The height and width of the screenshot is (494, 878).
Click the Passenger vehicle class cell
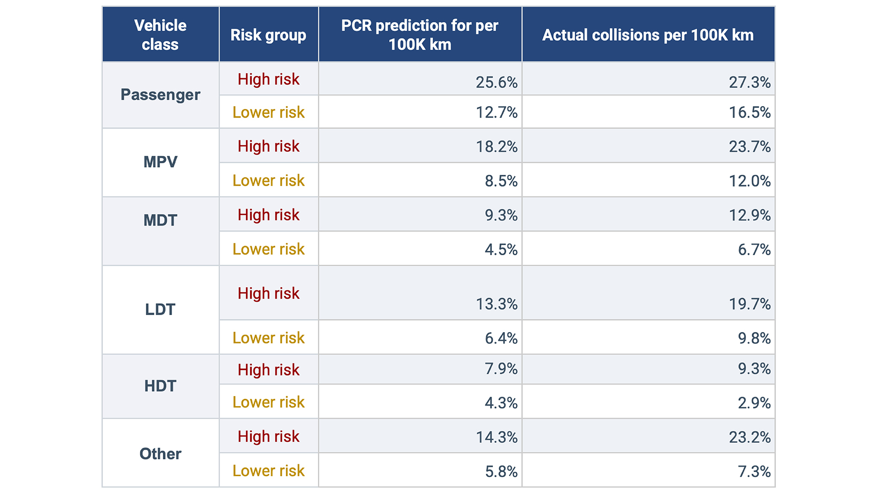click(x=160, y=95)
